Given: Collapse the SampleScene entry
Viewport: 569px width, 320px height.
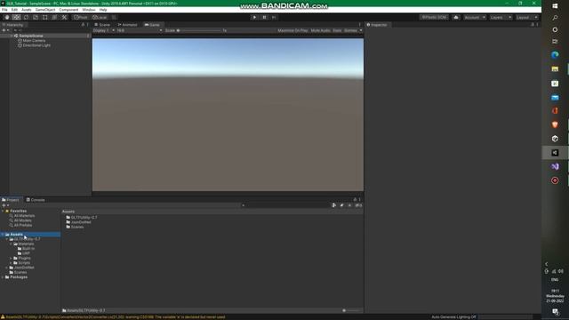Looking at the screenshot, I should tap(12, 36).
